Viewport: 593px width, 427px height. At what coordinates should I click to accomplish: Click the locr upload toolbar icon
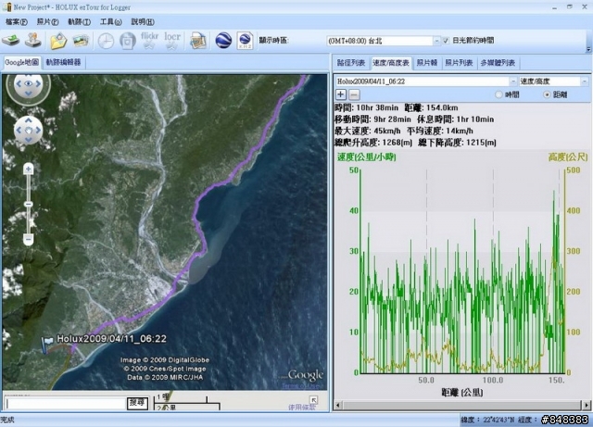172,41
